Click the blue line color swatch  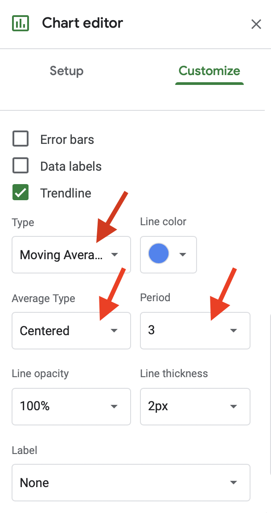click(x=159, y=253)
